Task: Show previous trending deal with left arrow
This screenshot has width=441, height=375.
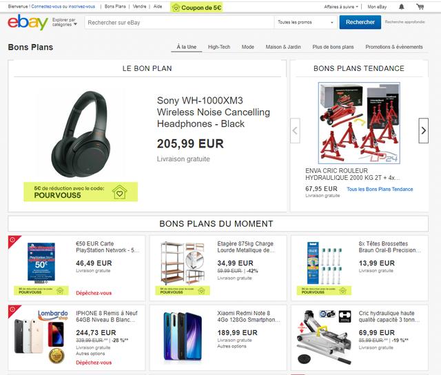Action: (295, 130)
